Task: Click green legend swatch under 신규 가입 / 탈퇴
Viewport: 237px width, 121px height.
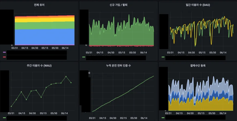Action: pyautogui.click(x=84, y=57)
